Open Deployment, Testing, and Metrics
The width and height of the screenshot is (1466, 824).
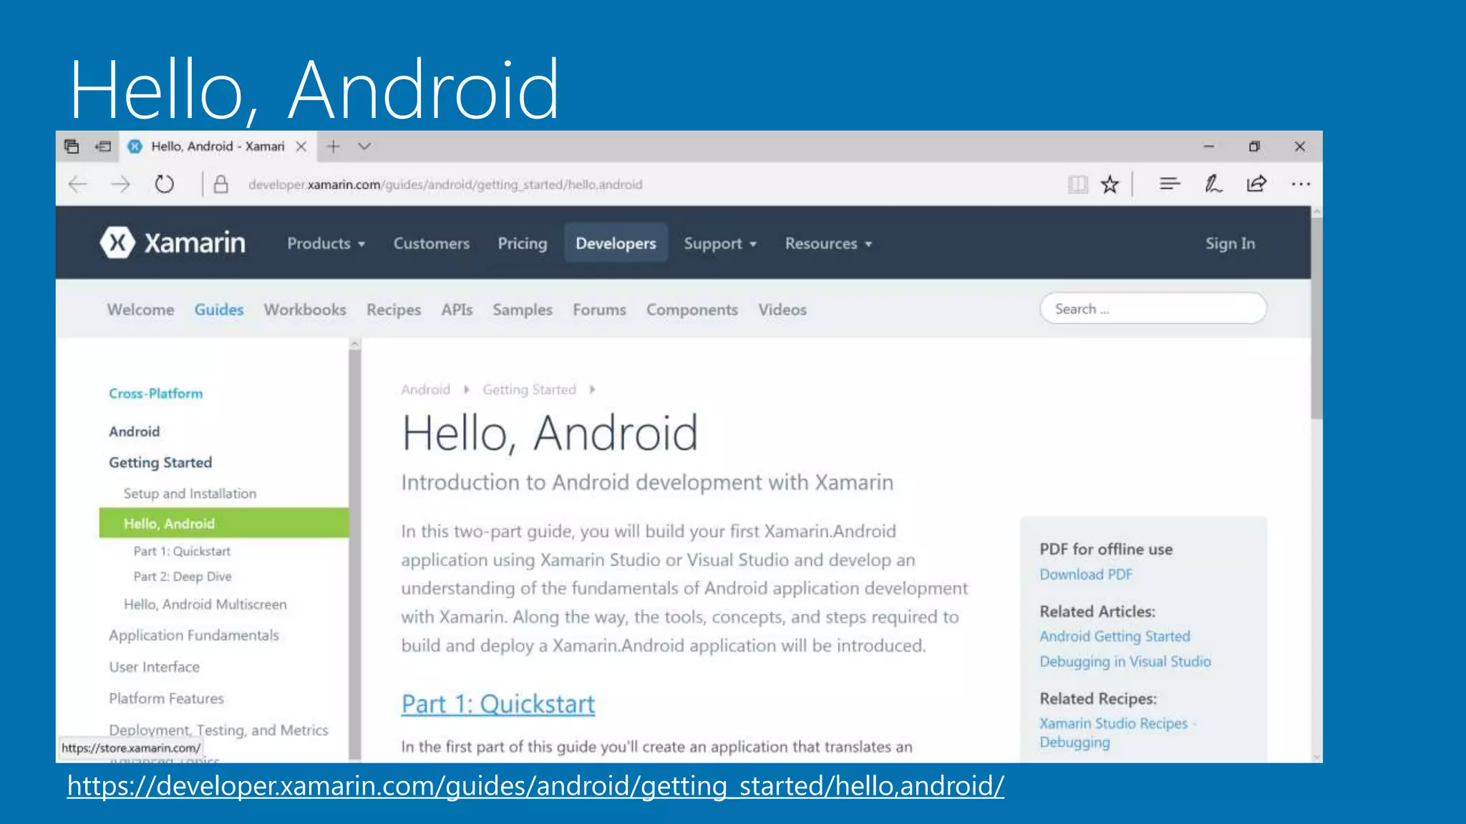click(218, 730)
